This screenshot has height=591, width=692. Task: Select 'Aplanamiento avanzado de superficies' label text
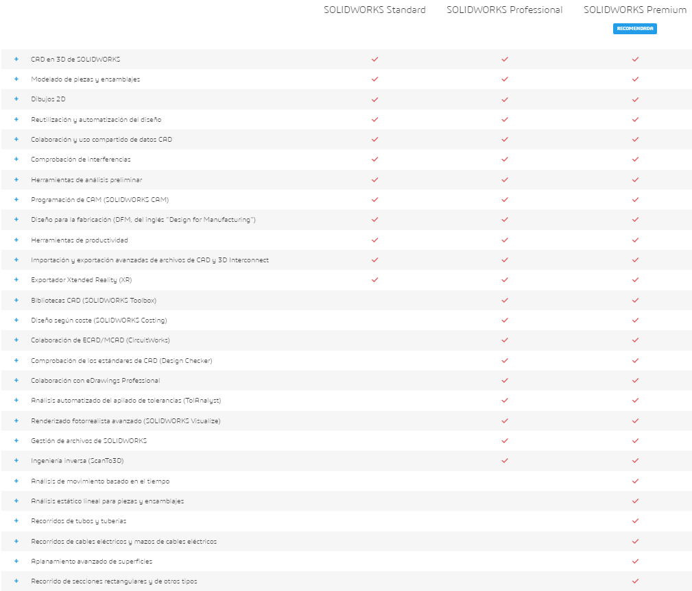[x=91, y=561]
